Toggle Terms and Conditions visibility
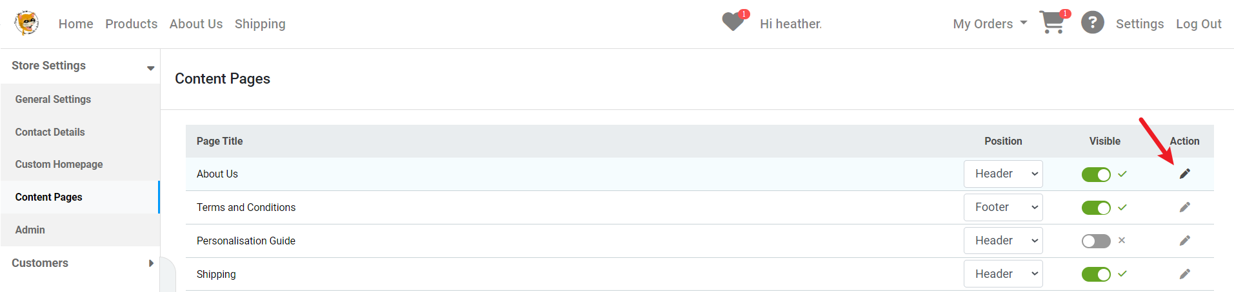 click(1096, 208)
